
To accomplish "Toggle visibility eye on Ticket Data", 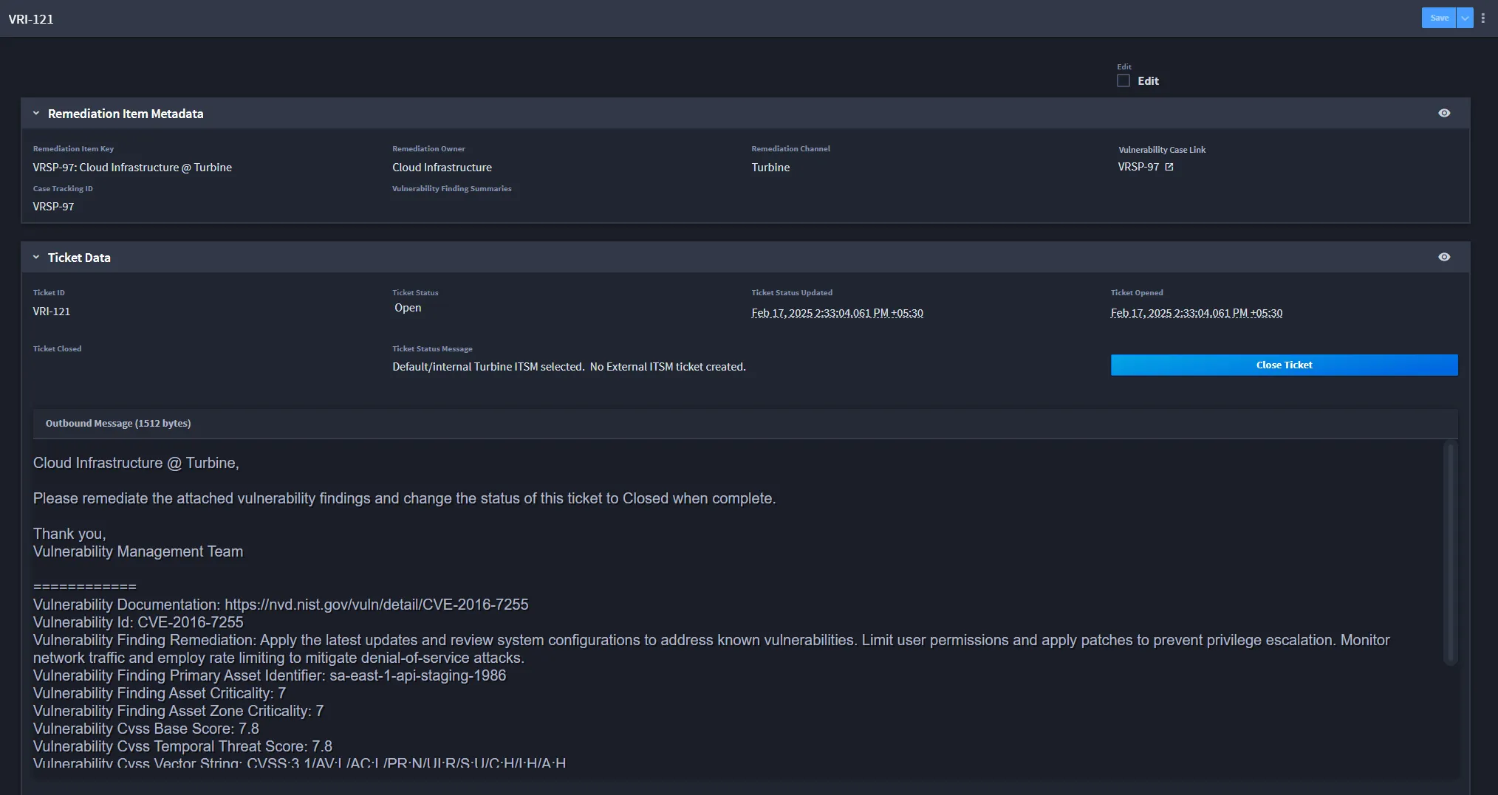I will point(1444,257).
